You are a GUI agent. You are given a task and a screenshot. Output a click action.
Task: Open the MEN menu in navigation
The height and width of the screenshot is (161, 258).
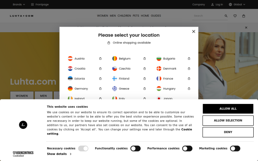pyautogui.click(x=113, y=16)
